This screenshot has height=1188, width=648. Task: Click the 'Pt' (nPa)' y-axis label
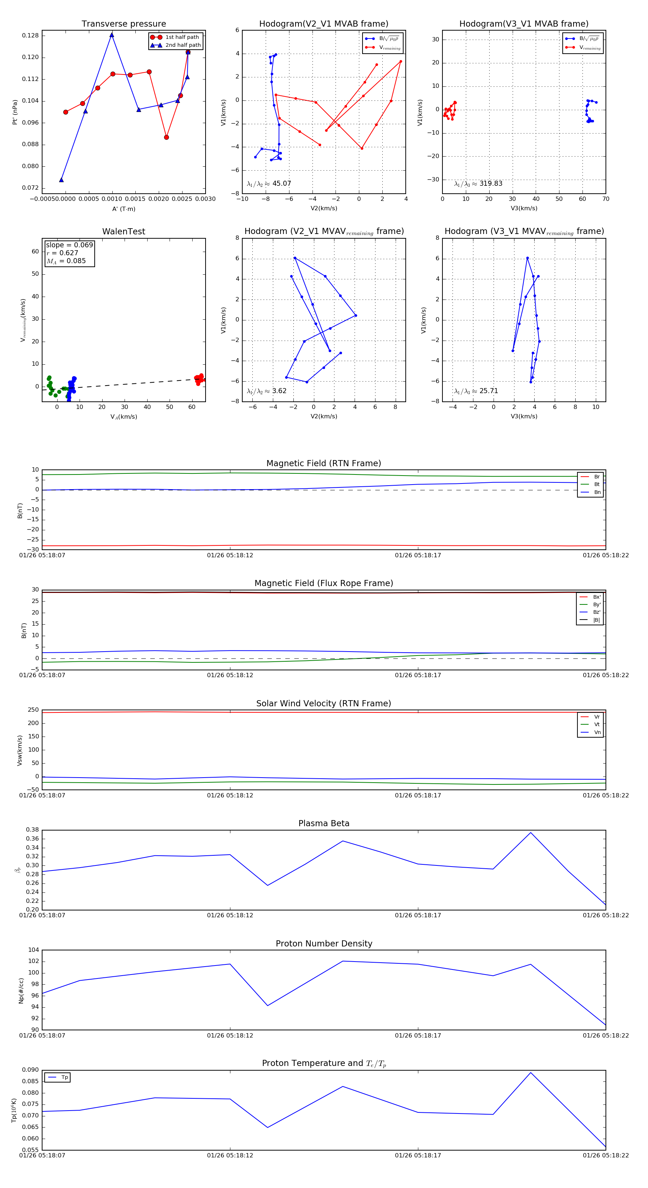[15, 112]
